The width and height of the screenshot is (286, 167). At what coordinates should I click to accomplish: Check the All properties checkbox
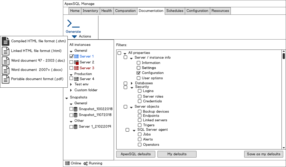coord(119,53)
